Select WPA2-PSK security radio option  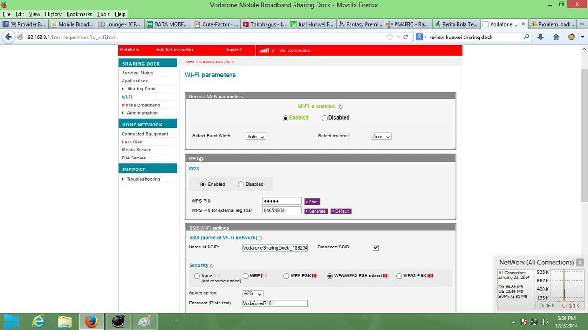pos(399,276)
